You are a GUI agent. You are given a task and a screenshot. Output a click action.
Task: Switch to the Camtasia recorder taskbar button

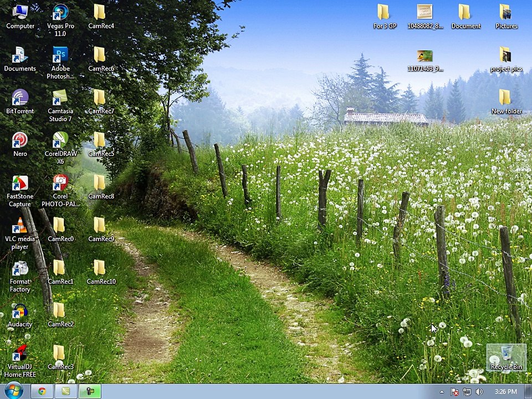tap(90, 392)
